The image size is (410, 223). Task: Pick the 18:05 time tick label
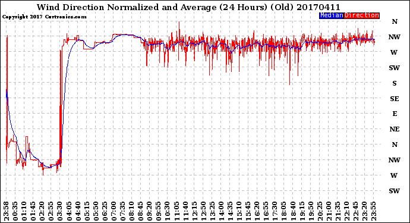(283, 211)
